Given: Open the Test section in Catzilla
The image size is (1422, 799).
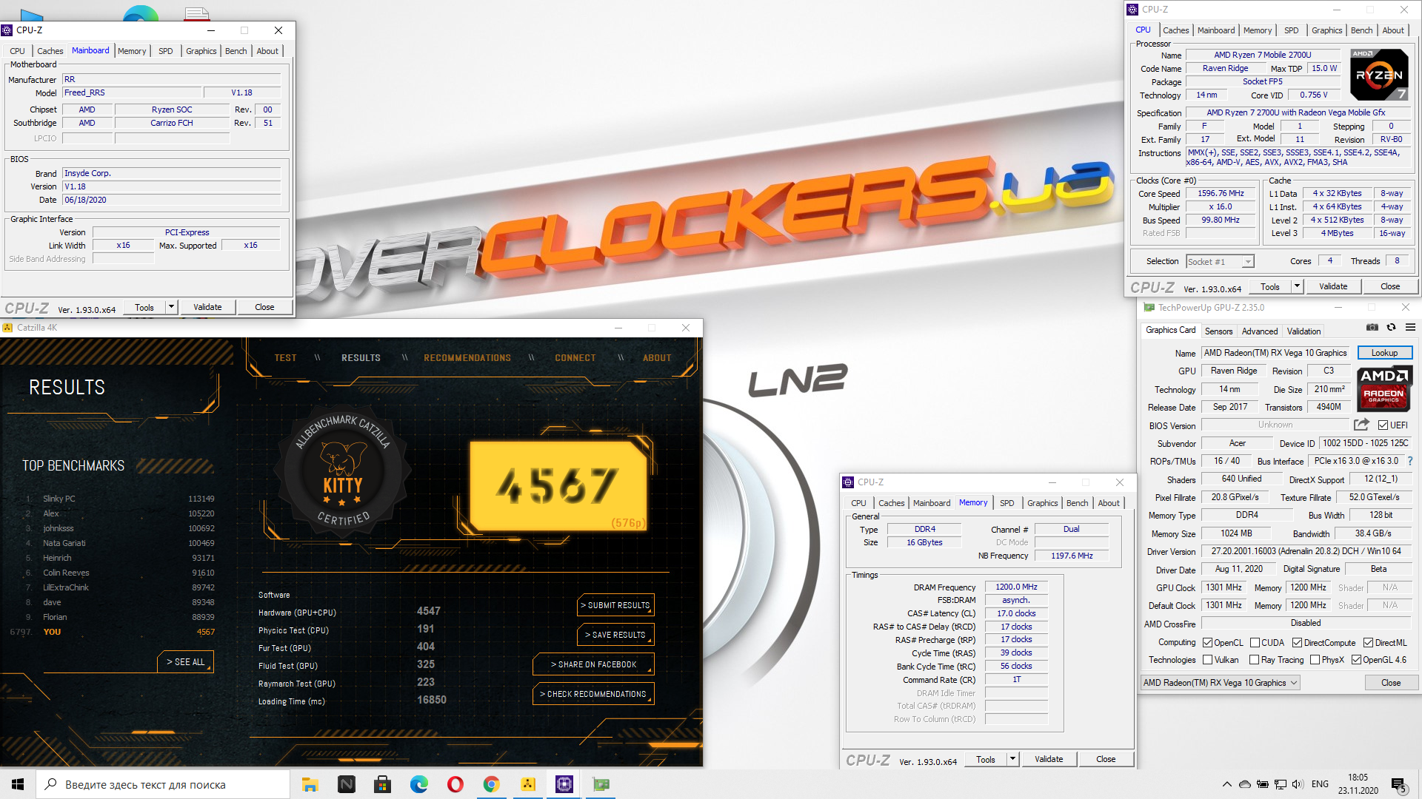Looking at the screenshot, I should tap(285, 358).
